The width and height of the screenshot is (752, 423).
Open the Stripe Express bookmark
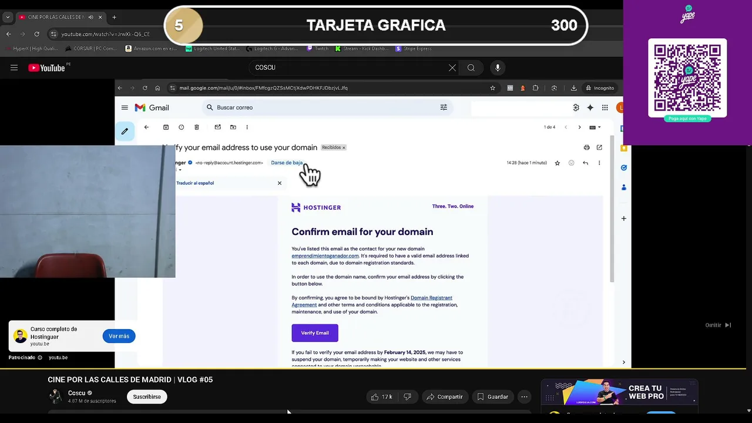414,49
